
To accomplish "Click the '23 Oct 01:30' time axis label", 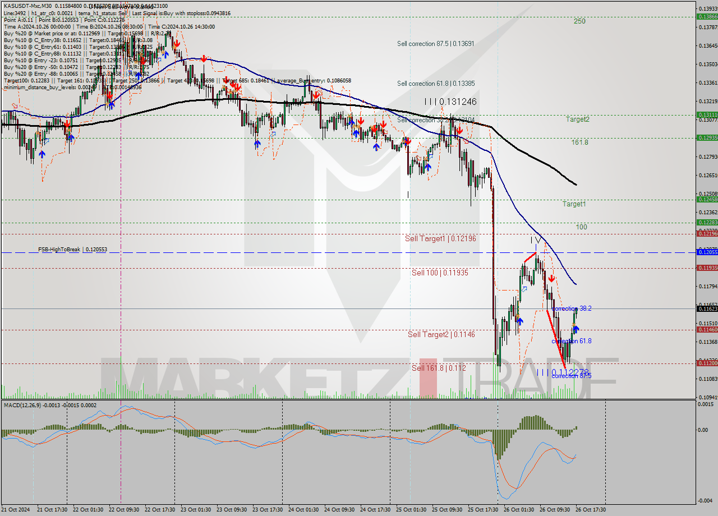I will click(x=195, y=509).
